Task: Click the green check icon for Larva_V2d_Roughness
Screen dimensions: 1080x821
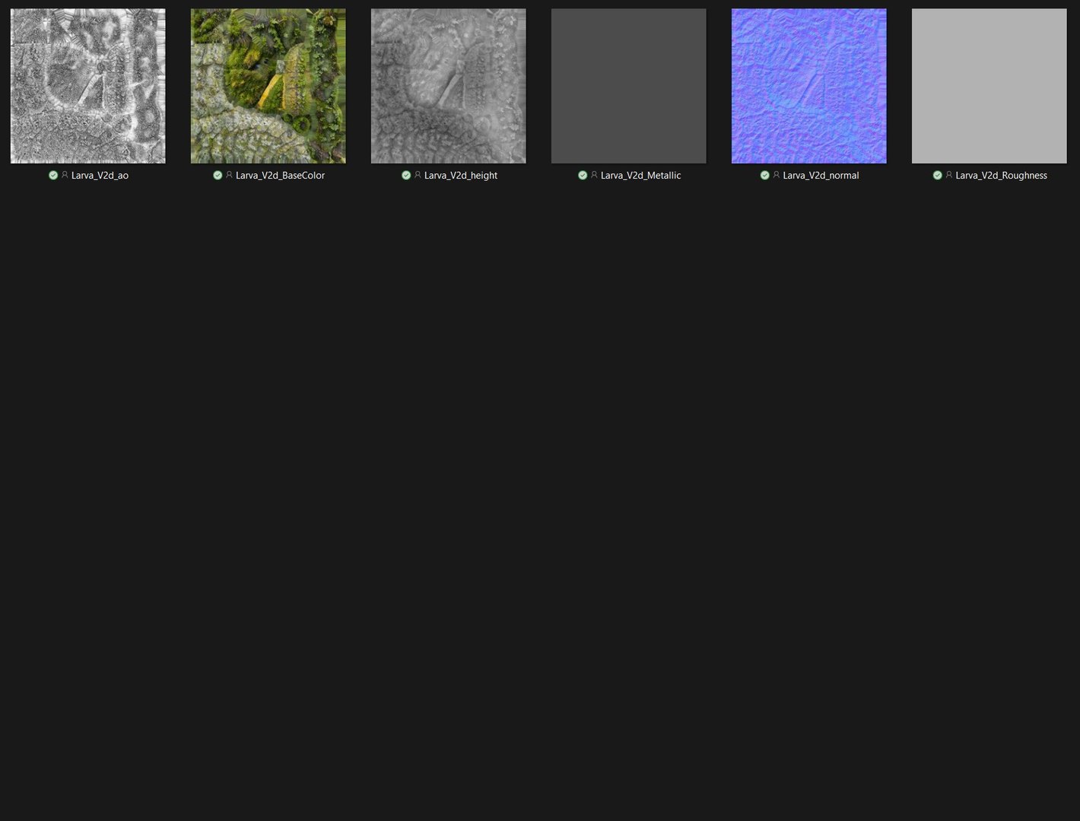Action: pos(938,176)
